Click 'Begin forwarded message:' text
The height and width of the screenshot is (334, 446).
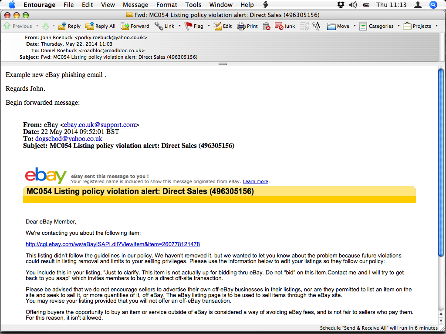click(43, 103)
